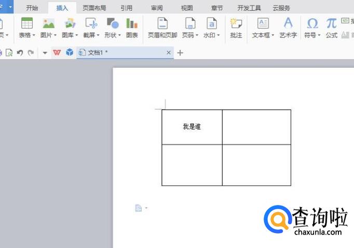Click the 图片 insert picture icon
The height and width of the screenshot is (248, 354).
[x=49, y=23]
